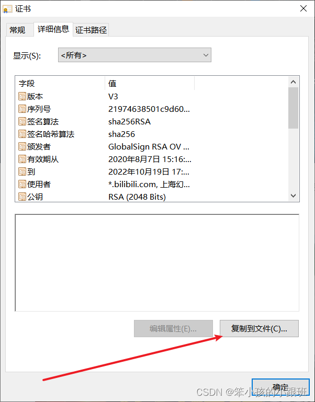Click the value 2022年10月19日 17:...

149,172
